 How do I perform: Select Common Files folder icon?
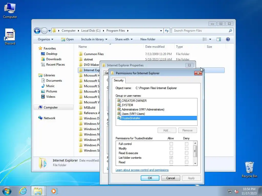81,54
